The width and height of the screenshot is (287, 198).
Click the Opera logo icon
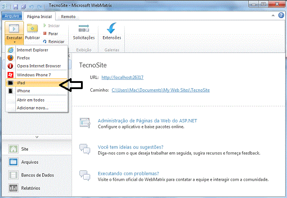click(x=11, y=66)
